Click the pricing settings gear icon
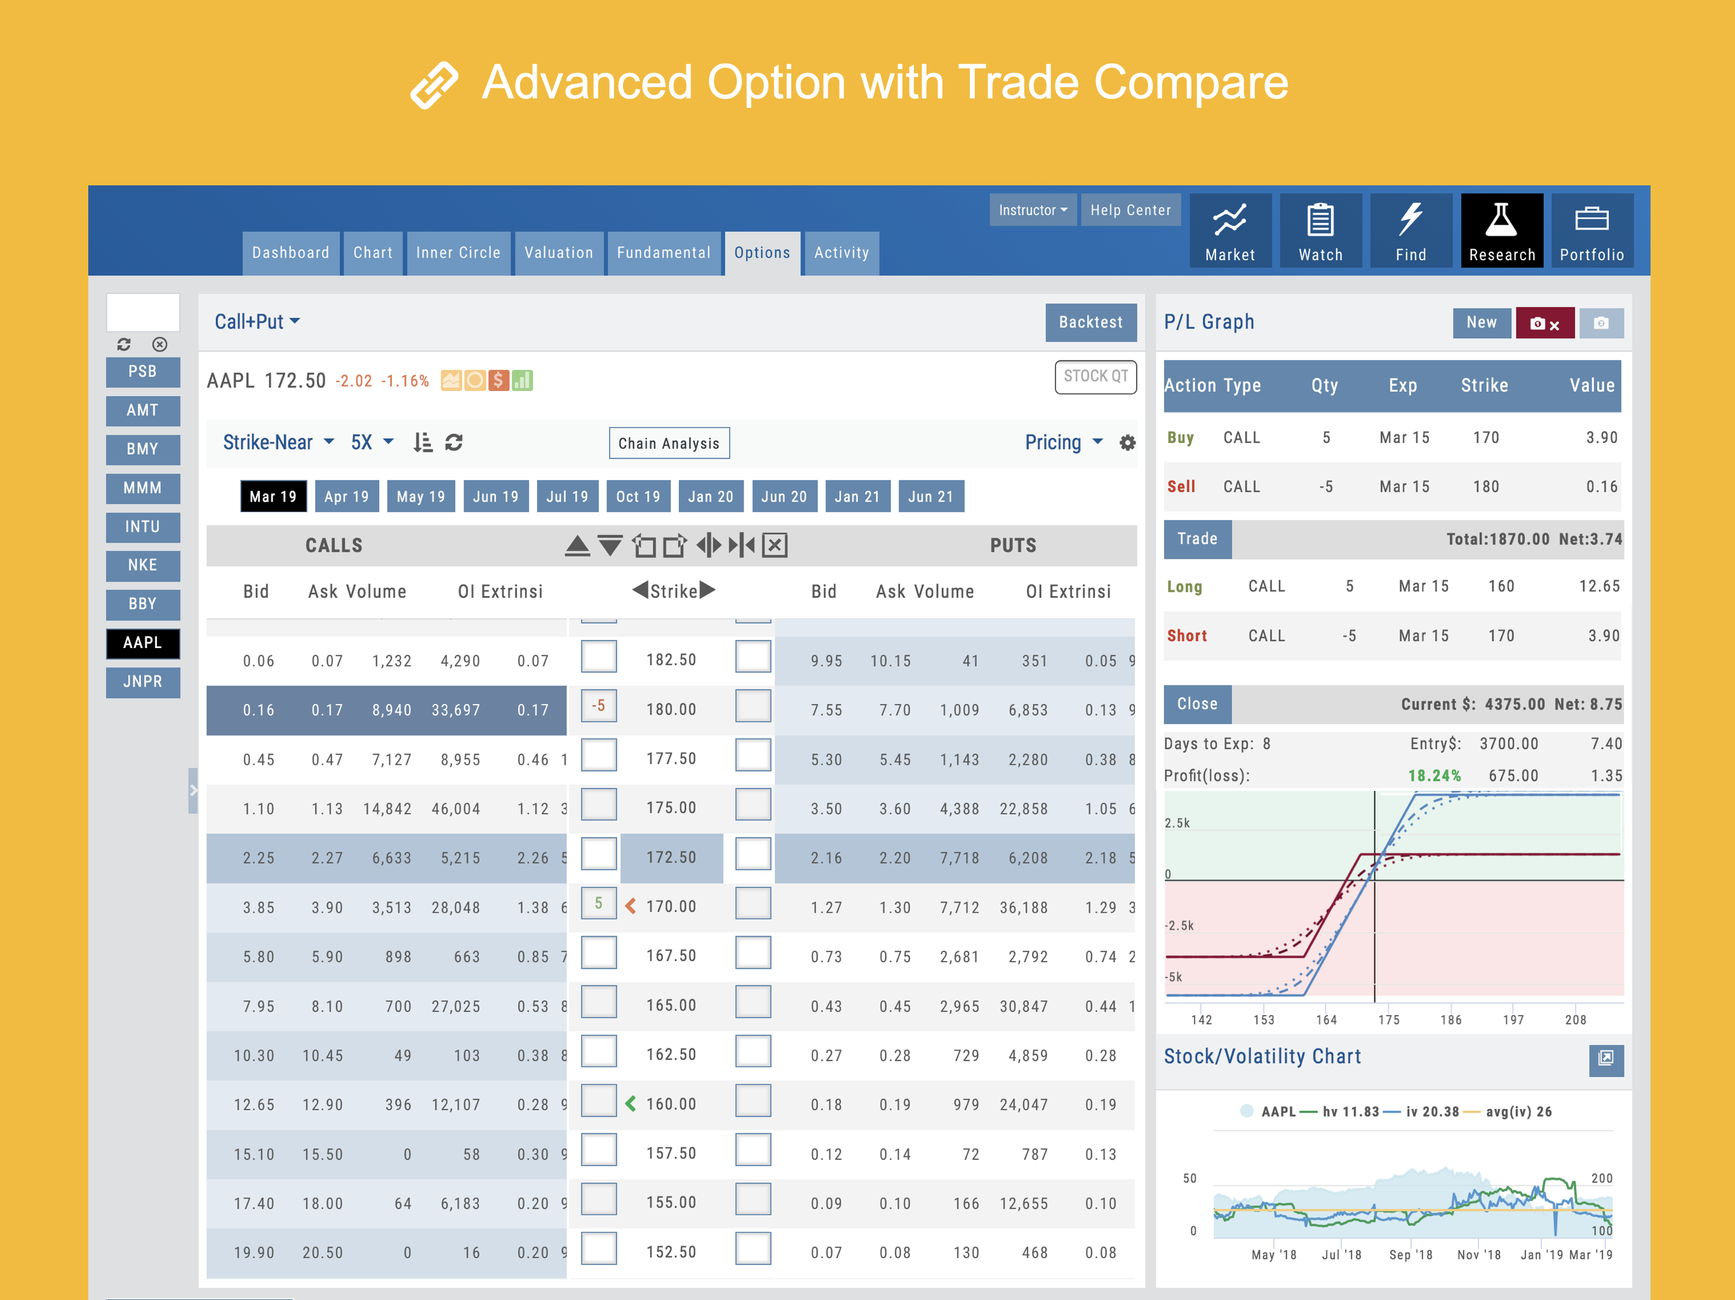 [1127, 443]
